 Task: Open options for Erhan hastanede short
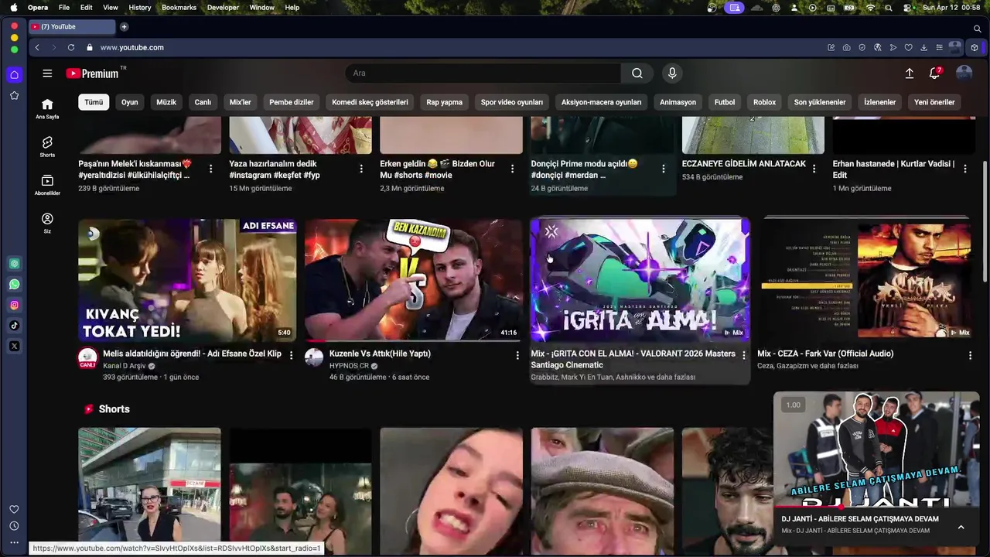[x=964, y=169]
